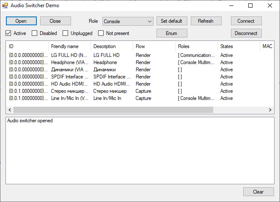Open the Role combo box showing Console
The height and width of the screenshot is (202, 280).
pyautogui.click(x=128, y=22)
